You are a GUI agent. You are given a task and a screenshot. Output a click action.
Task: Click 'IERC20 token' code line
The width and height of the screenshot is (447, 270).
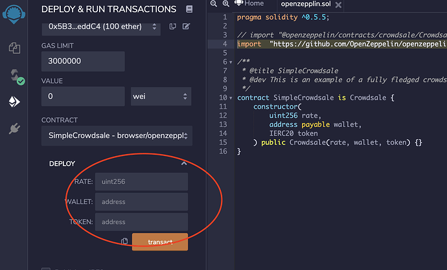293,133
